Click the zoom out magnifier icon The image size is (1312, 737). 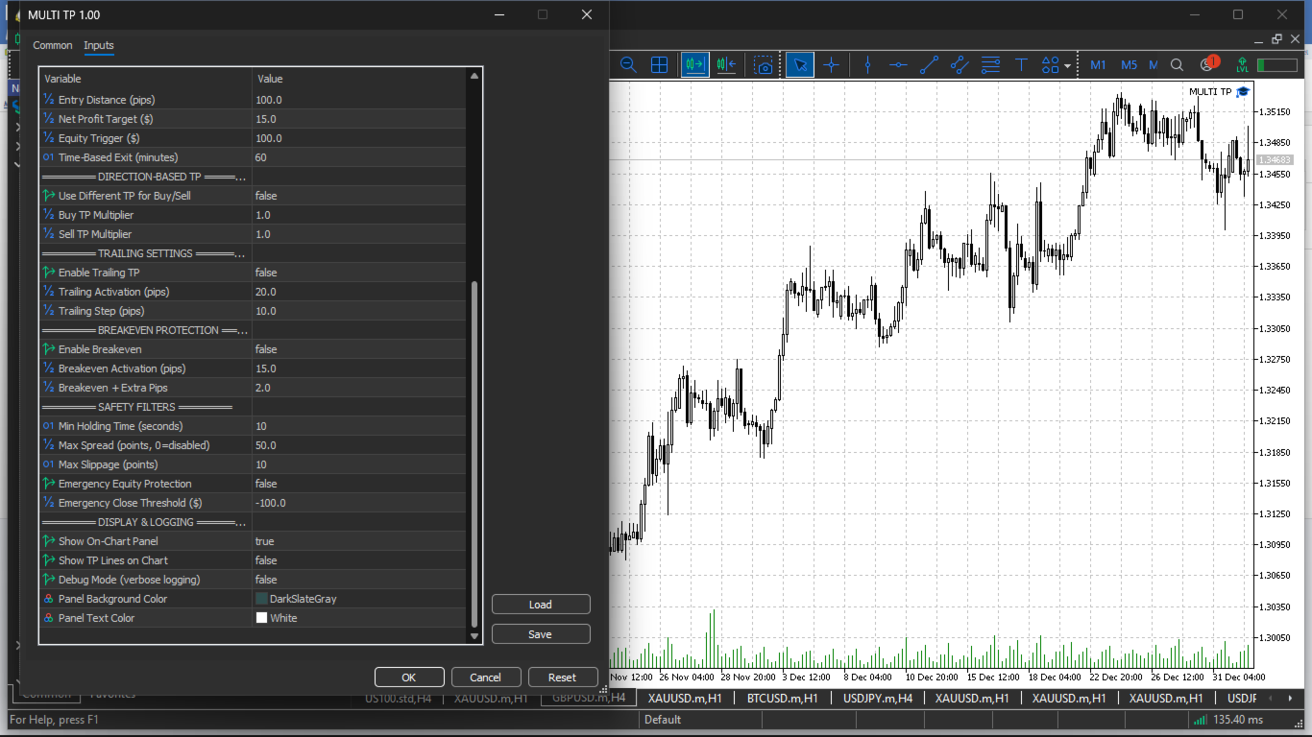point(628,65)
